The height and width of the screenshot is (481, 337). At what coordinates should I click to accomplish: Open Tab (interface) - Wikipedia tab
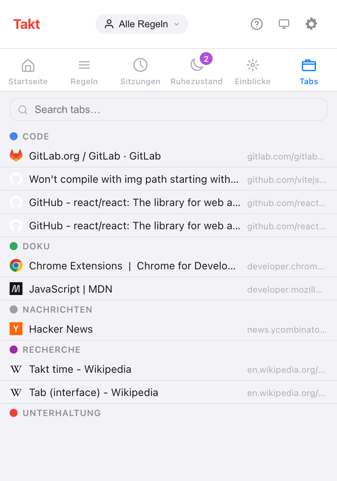pos(168,392)
